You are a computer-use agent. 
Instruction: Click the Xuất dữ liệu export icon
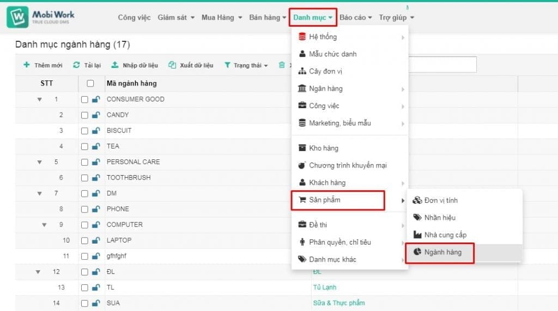(x=172, y=65)
